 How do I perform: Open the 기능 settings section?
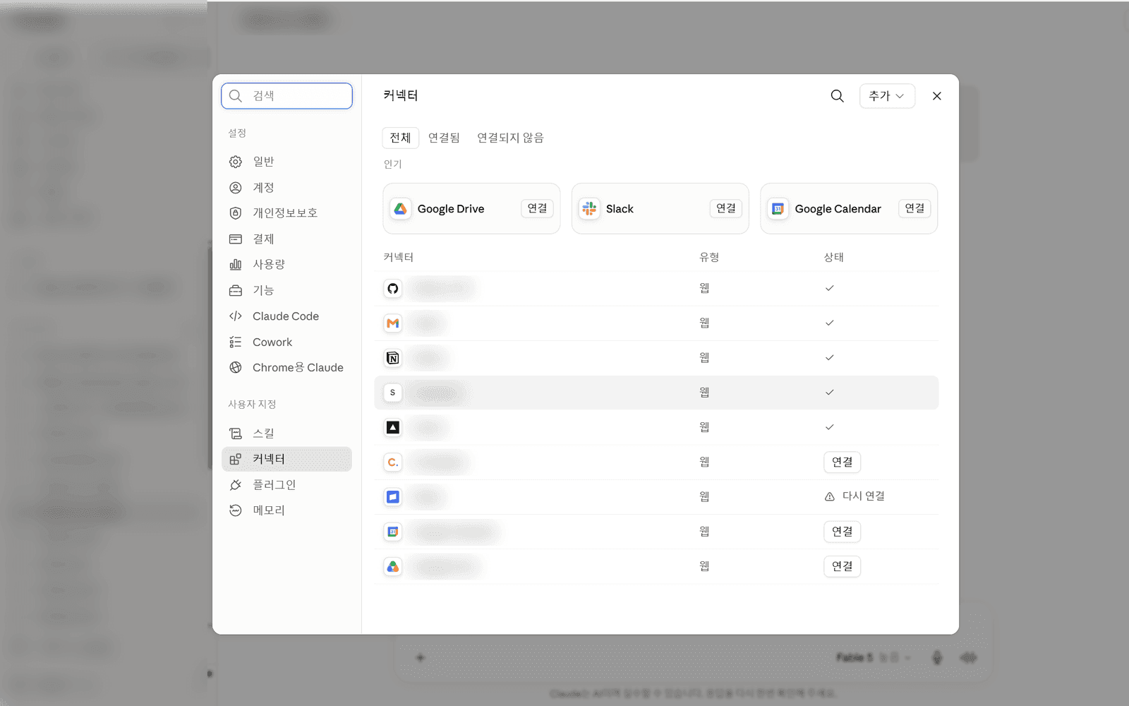(286, 291)
